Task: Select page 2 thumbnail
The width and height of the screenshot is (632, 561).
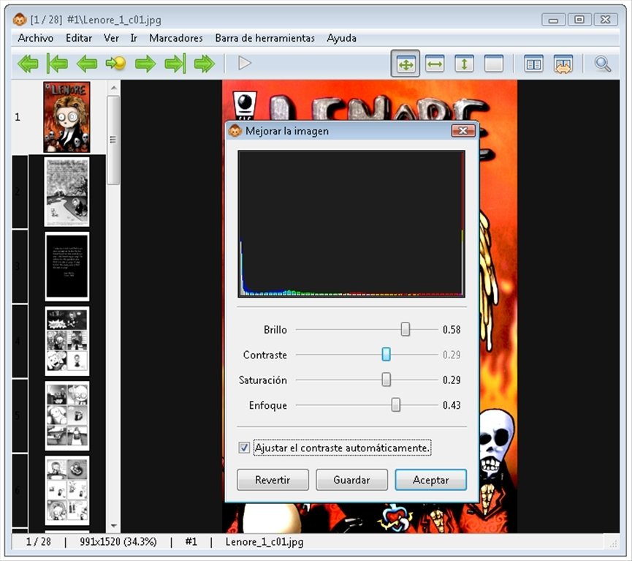Action: [66, 192]
